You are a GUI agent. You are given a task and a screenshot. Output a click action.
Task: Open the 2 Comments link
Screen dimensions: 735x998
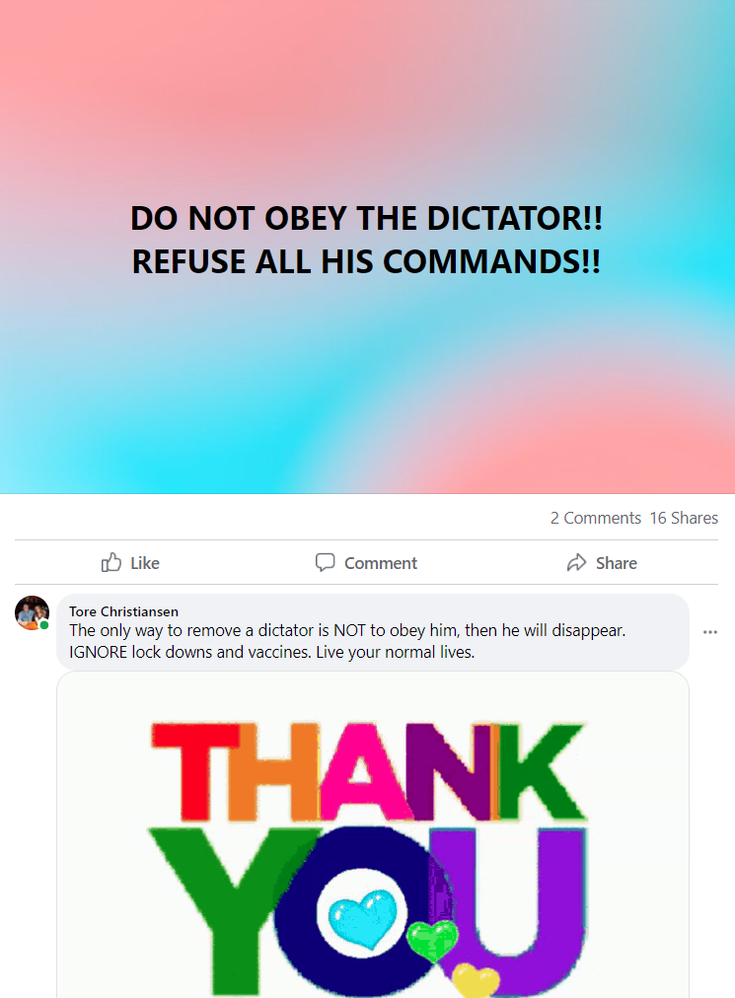[x=596, y=518]
